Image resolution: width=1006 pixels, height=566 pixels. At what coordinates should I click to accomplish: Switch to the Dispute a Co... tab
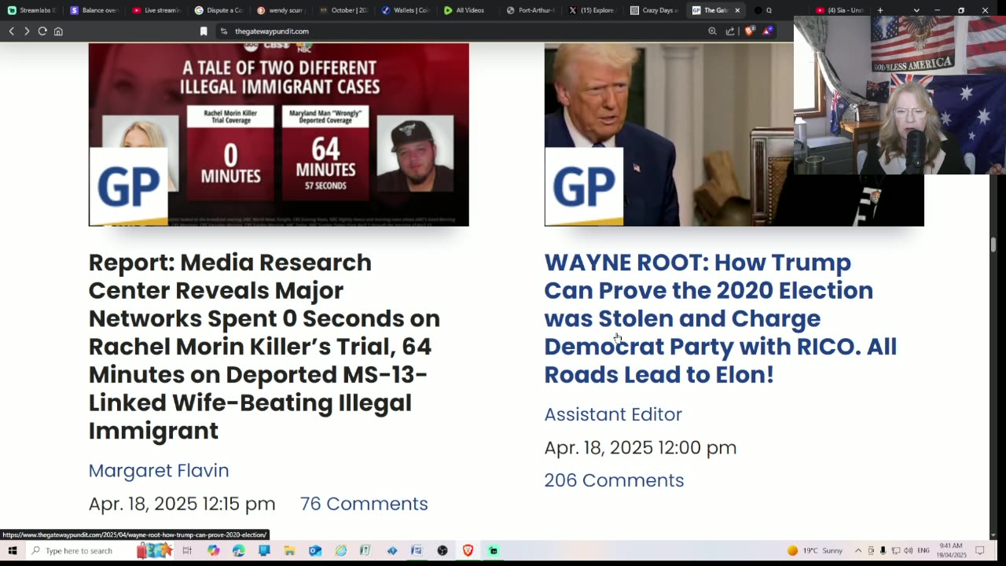[x=219, y=10]
